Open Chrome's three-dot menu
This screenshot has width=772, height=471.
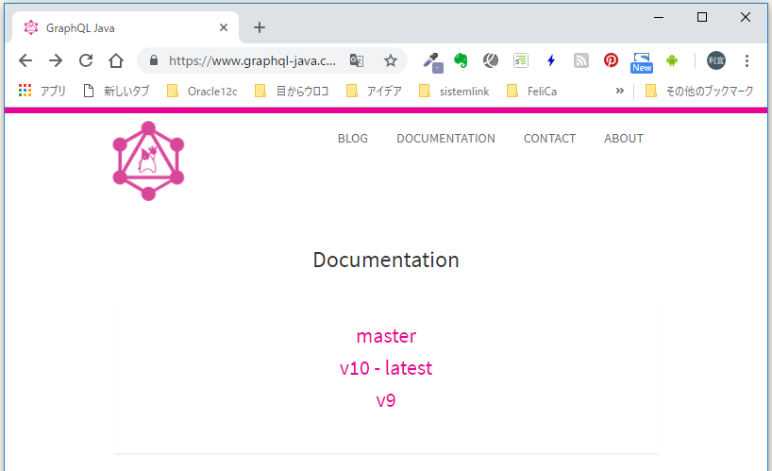point(747,60)
